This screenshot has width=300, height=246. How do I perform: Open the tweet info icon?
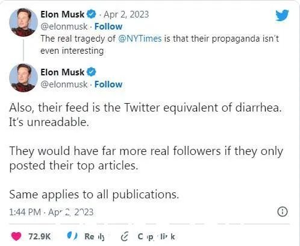[283, 212]
